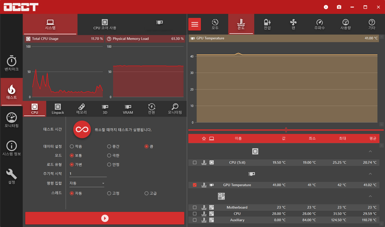
Task: Uncheck the GPU Temperature graph checkbox
Action: point(195,185)
